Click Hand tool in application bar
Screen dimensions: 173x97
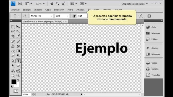click(x=52, y=4)
